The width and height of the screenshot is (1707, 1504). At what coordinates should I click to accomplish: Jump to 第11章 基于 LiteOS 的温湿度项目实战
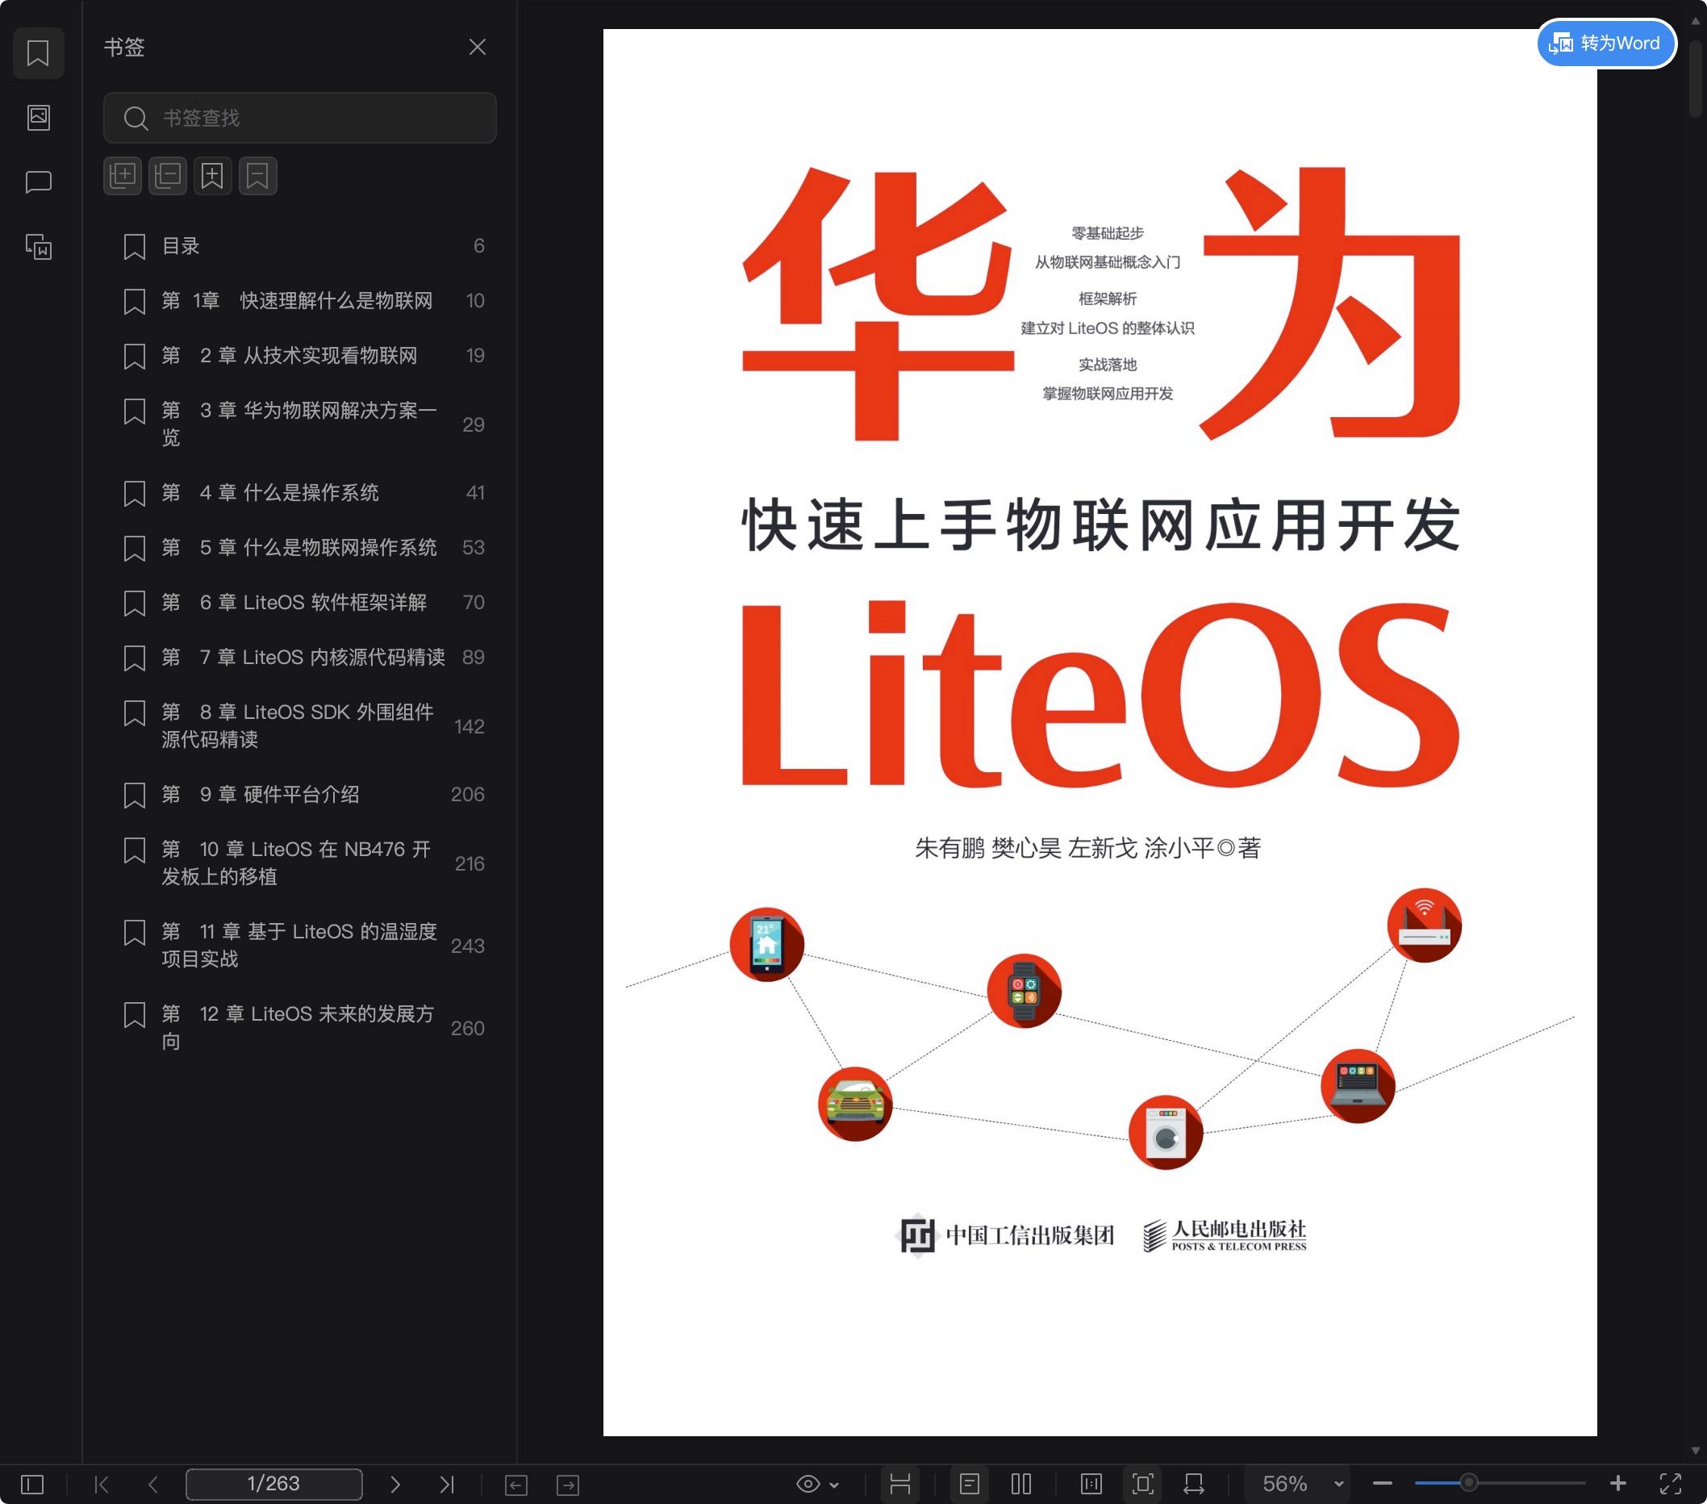(300, 946)
